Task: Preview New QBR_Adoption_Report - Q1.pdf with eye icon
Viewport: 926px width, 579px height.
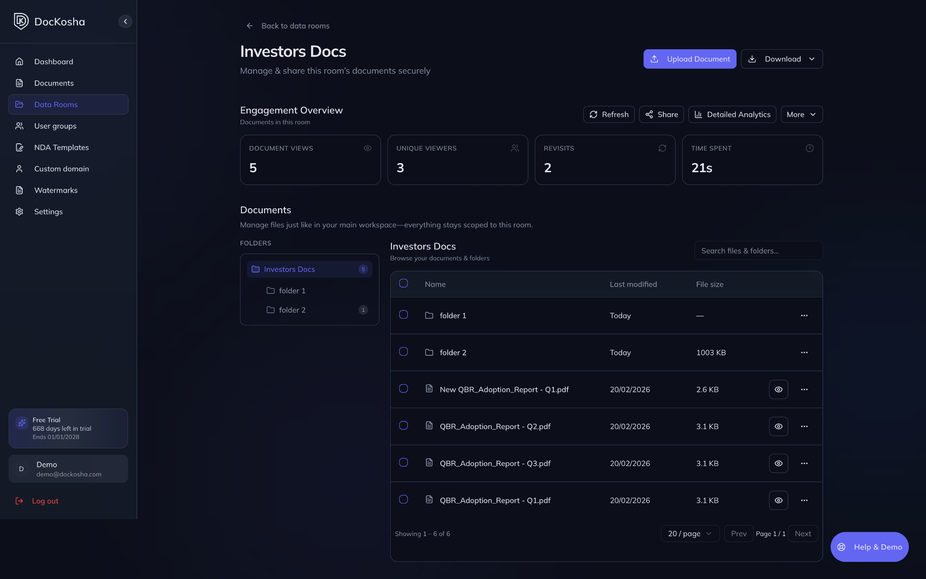Action: click(x=778, y=390)
